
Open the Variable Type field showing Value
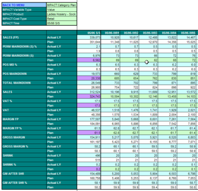coord(62,10)
